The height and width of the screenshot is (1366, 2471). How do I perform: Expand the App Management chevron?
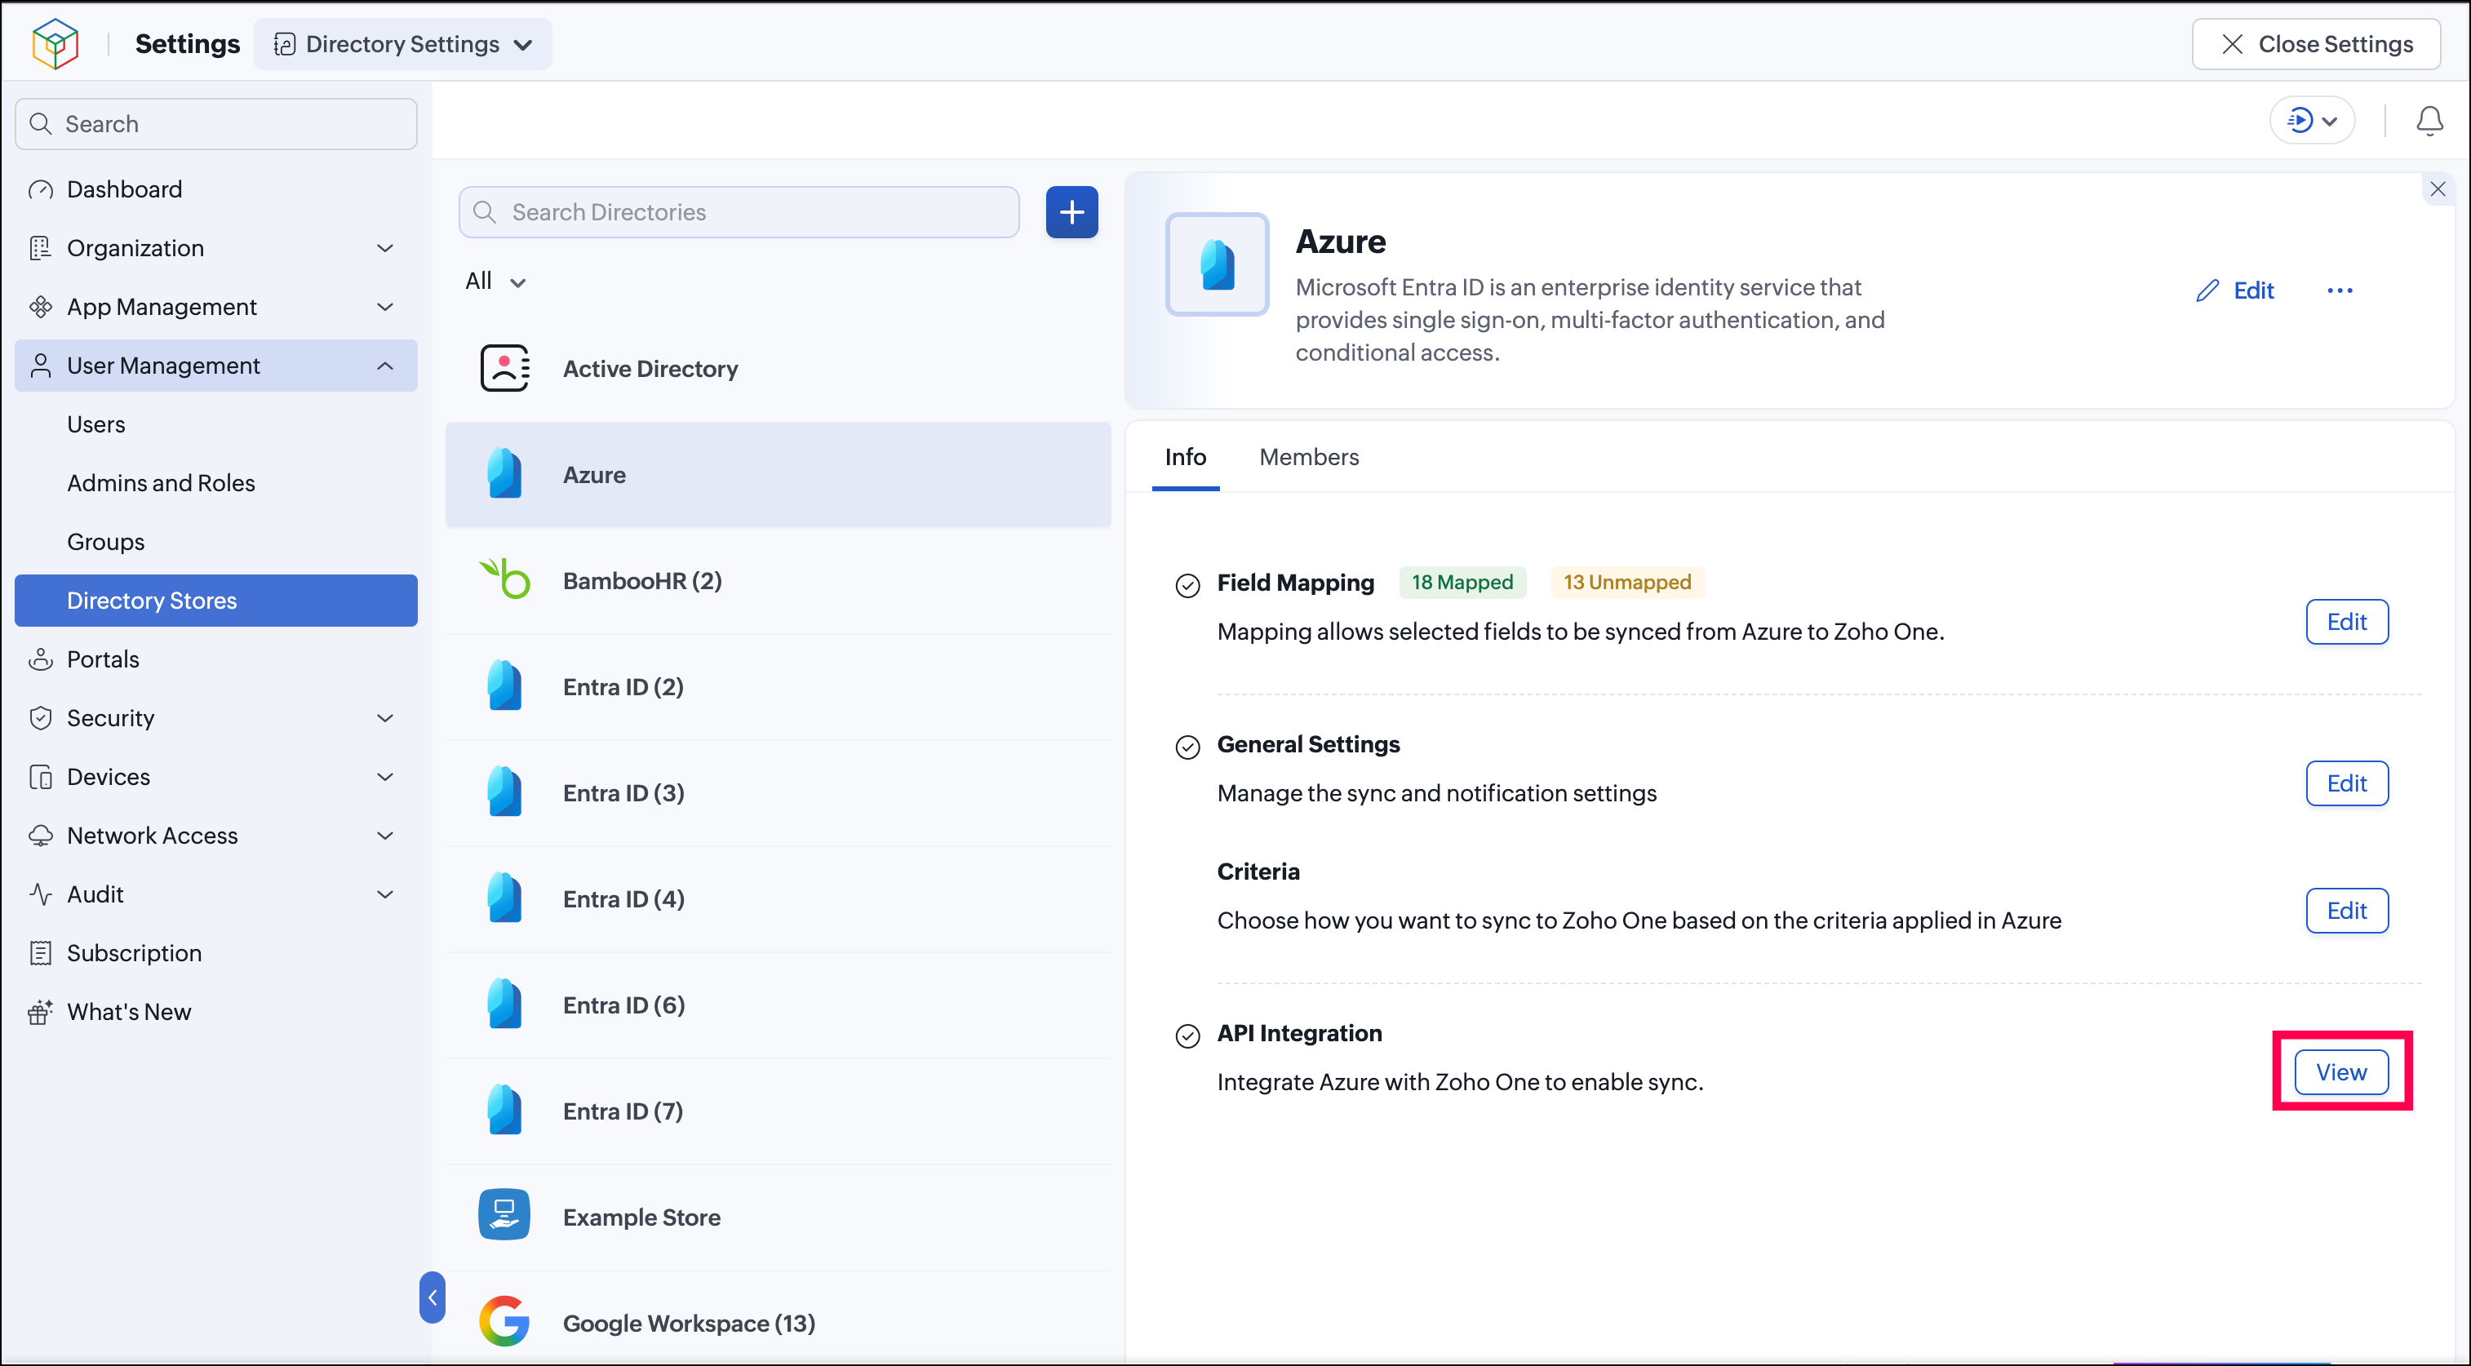(x=386, y=307)
